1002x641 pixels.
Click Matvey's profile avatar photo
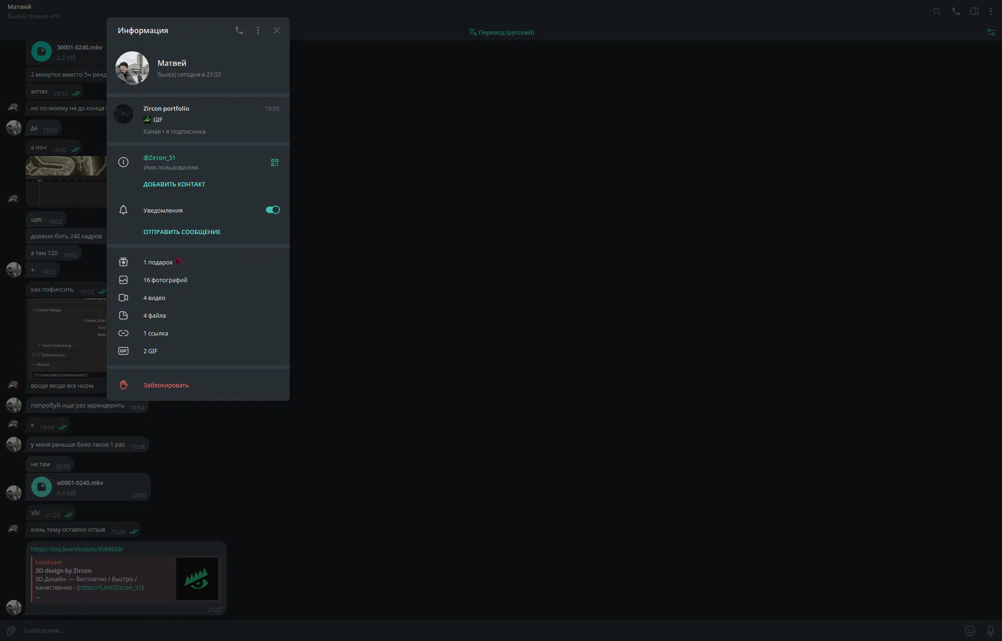[132, 68]
